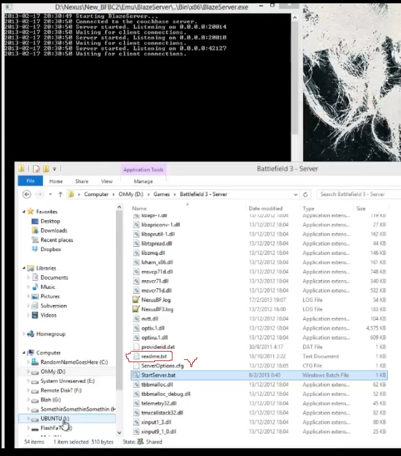Expand the address bar history dropdown
This screenshot has height=456, width=401.
[x=296, y=194]
